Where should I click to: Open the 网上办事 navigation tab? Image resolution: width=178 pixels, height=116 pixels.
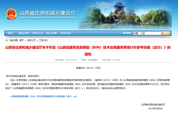(52, 33)
